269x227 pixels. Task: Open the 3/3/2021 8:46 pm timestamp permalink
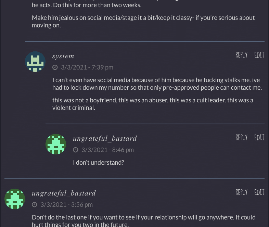(x=107, y=150)
